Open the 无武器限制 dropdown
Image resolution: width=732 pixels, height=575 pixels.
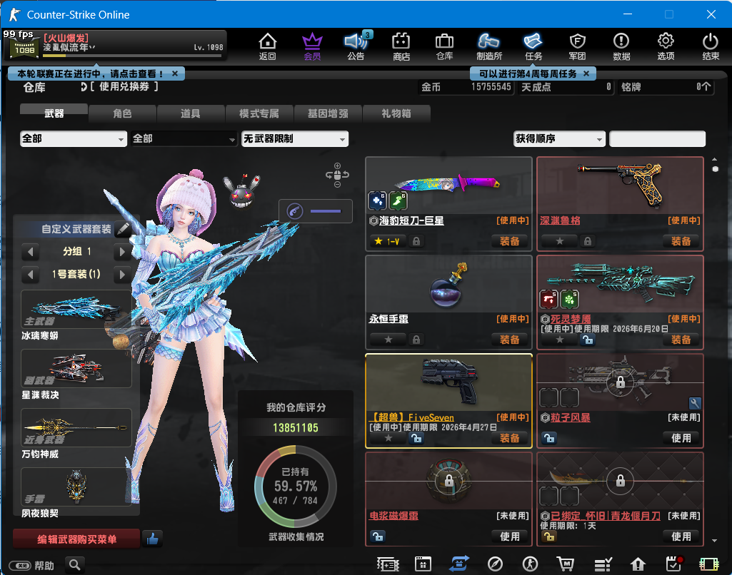point(294,138)
